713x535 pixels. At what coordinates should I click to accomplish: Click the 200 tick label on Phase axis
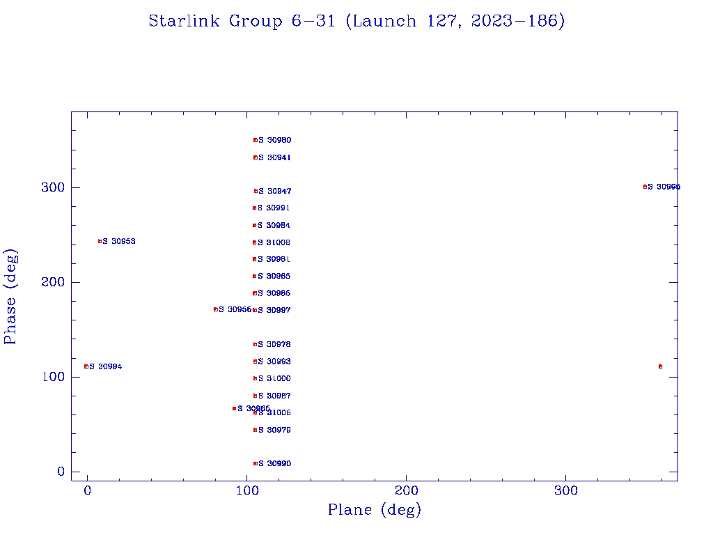53,282
